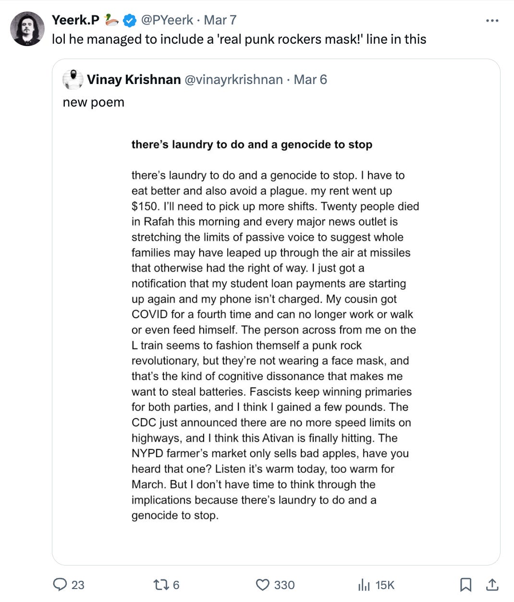514x602 pixels.
Task: Click the 15K views count
Action: 385,585
